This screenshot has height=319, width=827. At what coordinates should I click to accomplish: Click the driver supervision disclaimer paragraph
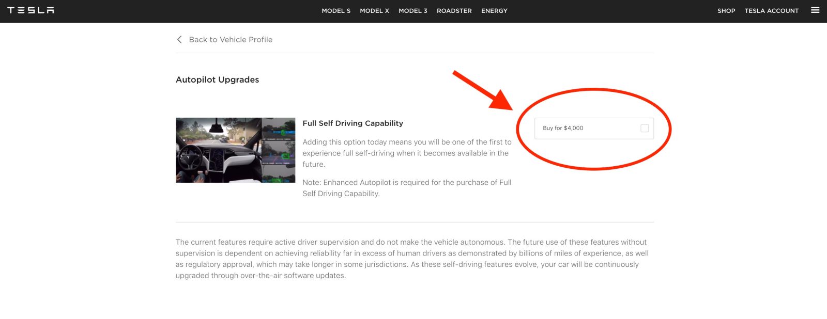click(412, 259)
